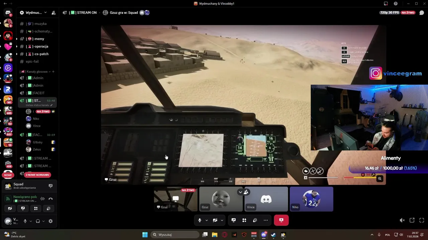Click the zoom magnifier icon on the stream
The width and height of the screenshot is (428, 240).
tap(380, 179)
